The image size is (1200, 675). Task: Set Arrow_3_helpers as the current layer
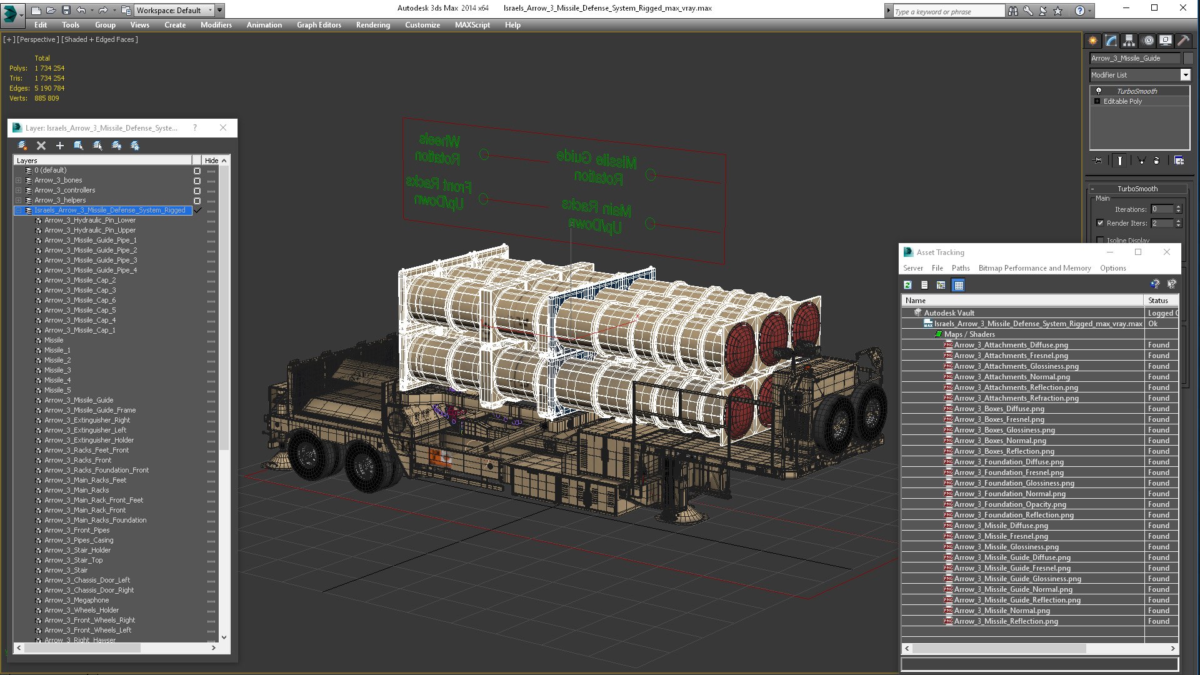(197, 201)
